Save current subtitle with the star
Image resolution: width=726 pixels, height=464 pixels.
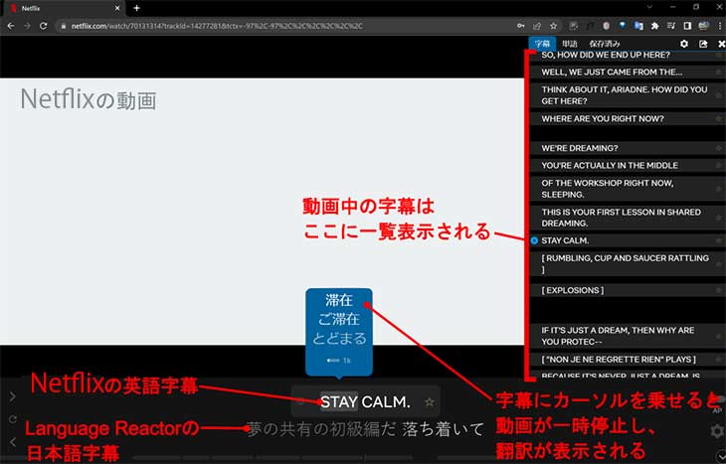pos(430,401)
